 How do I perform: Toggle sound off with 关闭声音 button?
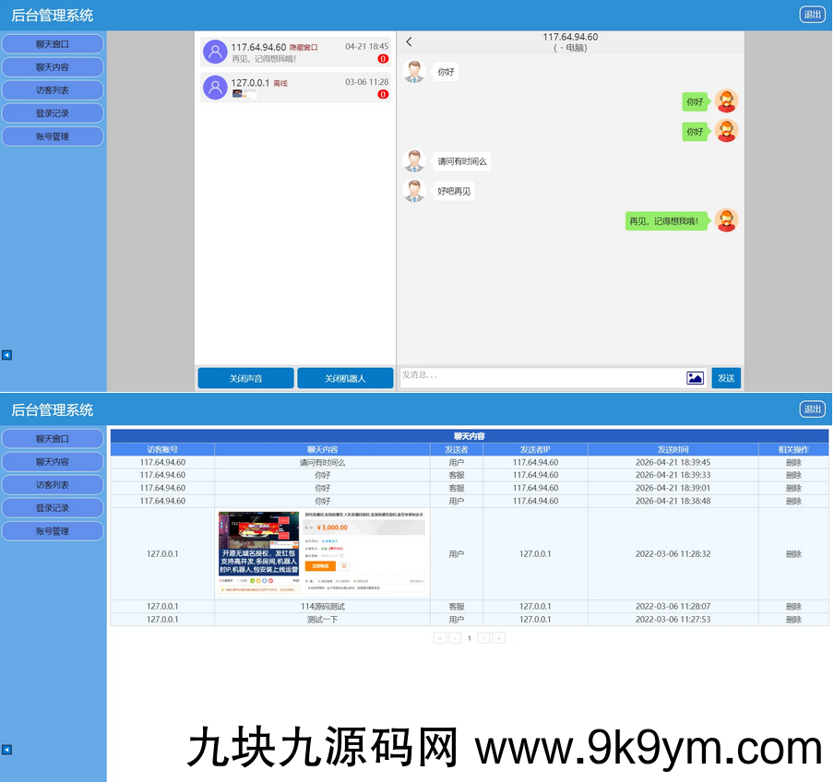pyautogui.click(x=245, y=378)
